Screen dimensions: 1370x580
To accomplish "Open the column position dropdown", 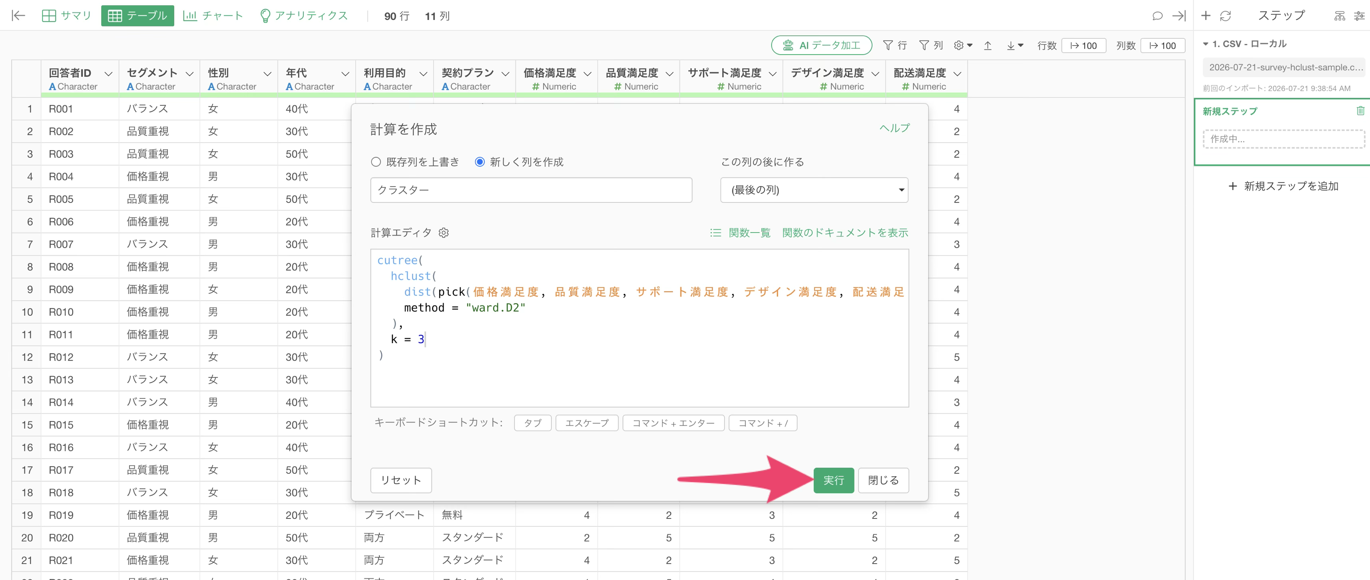I will coord(814,190).
